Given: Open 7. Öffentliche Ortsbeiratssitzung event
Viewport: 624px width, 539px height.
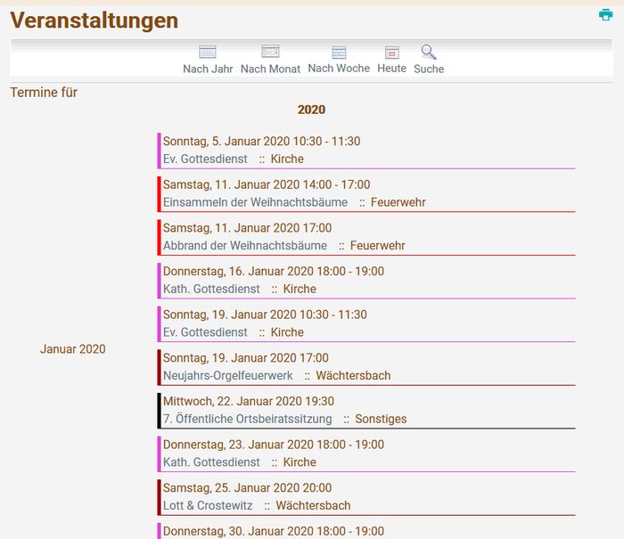Looking at the screenshot, I should click(247, 420).
